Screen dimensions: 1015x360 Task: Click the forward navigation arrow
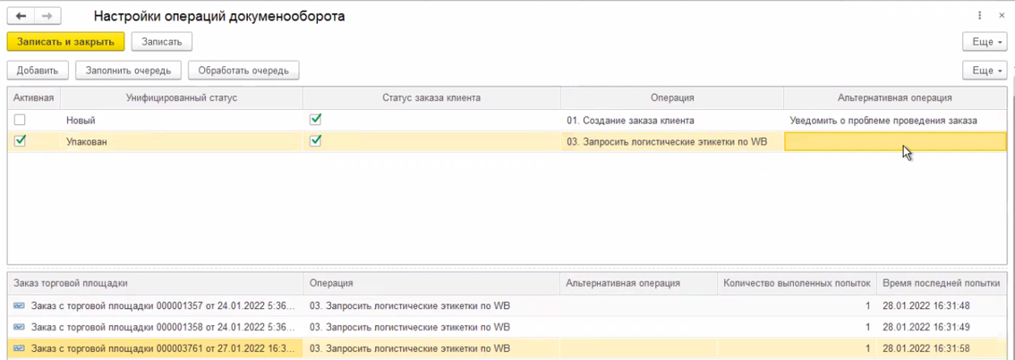[47, 16]
